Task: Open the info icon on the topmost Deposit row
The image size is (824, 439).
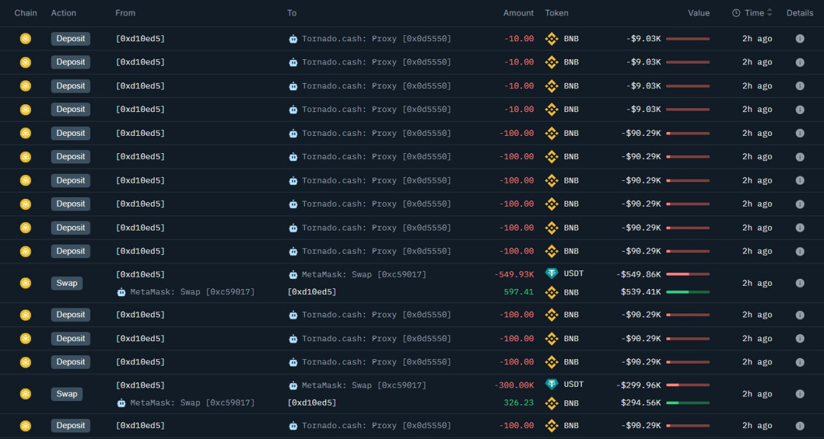Action: (800, 39)
